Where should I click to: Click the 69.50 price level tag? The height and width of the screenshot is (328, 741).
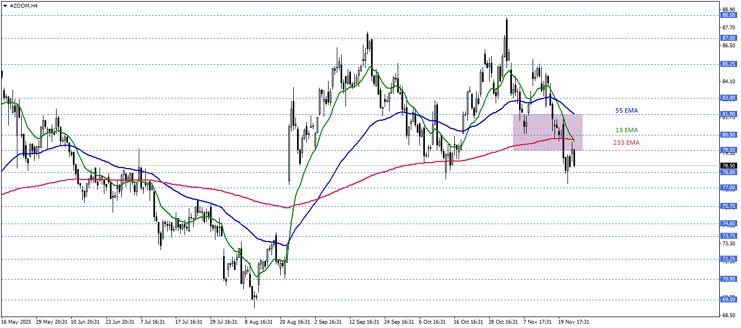click(x=728, y=300)
